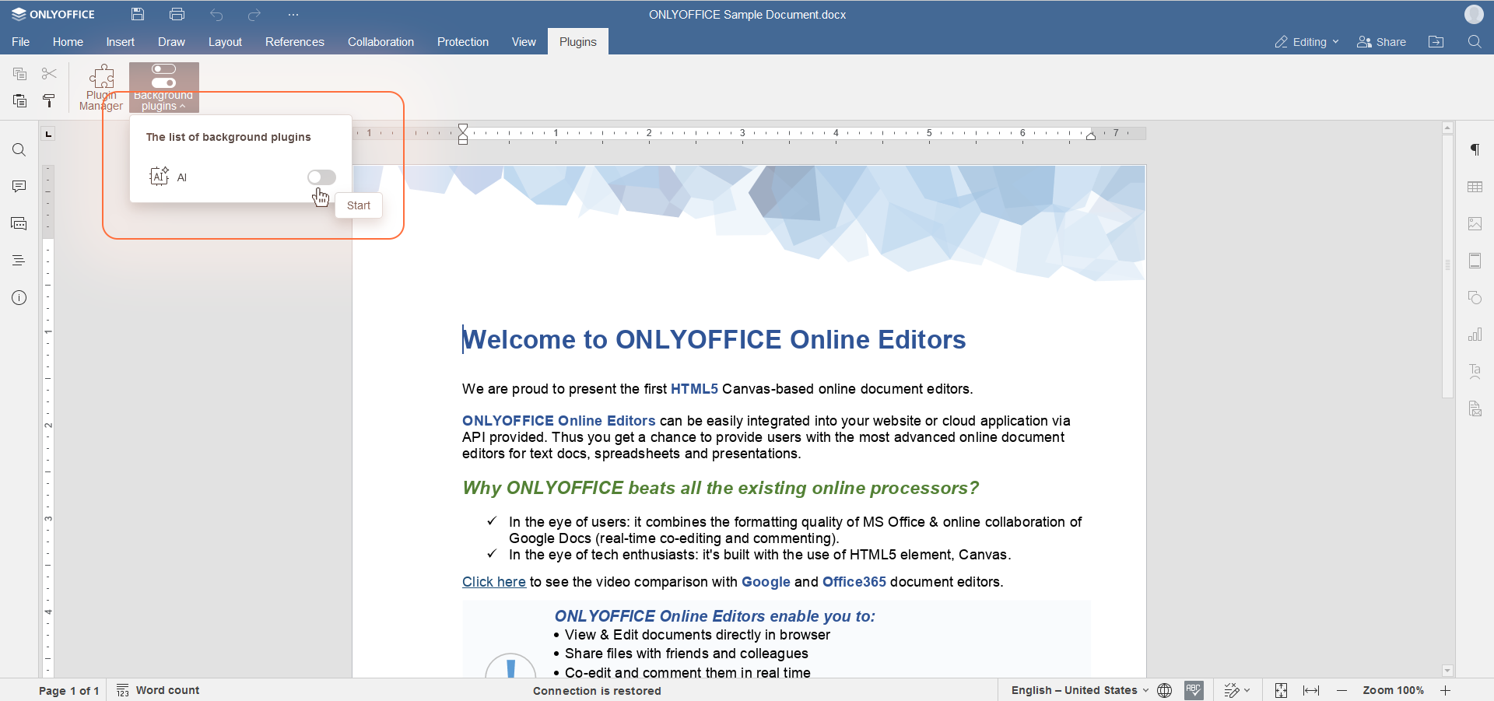Enable the AI background plugin toggle
The width and height of the screenshot is (1494, 701).
(x=321, y=177)
